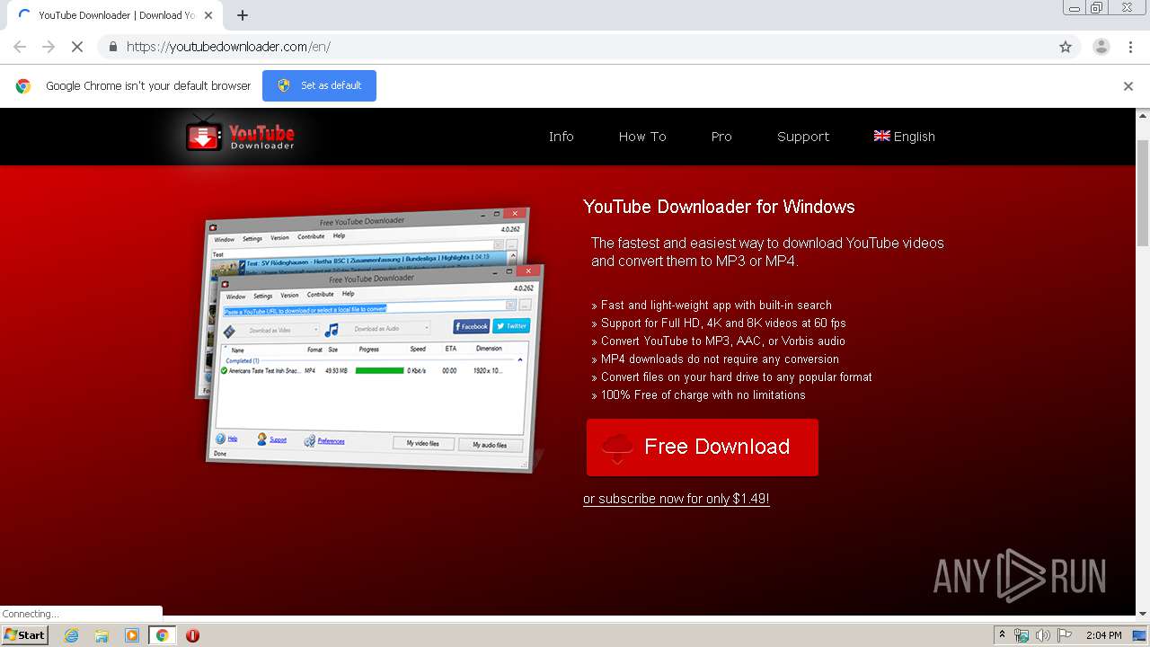This screenshot has height=647, width=1150.
Task: Click the YouTube Downloader logo
Action: click(240, 135)
